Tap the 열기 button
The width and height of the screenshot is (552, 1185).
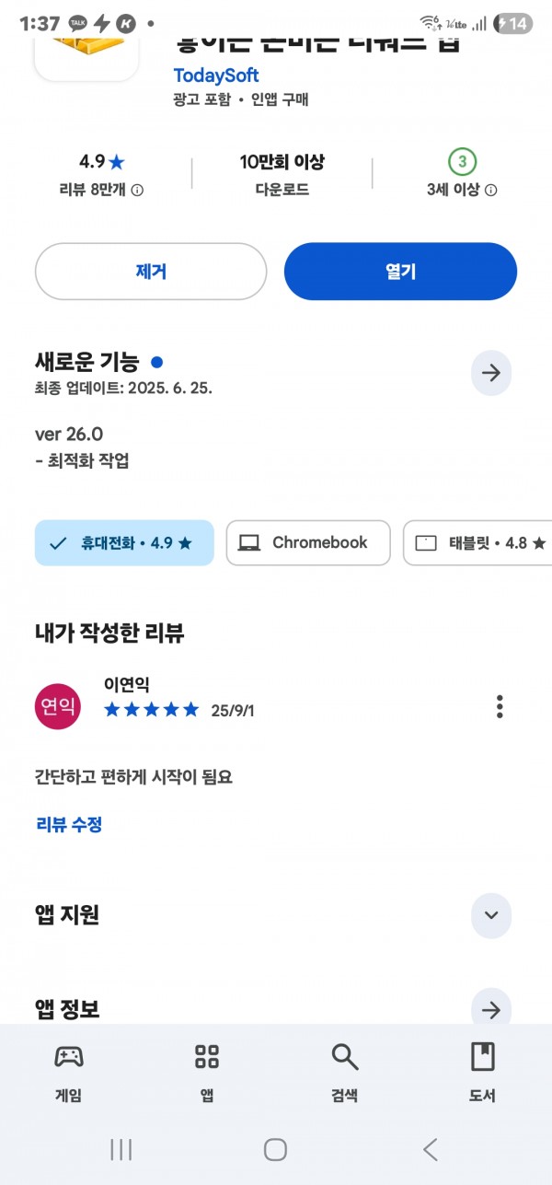[x=400, y=272]
